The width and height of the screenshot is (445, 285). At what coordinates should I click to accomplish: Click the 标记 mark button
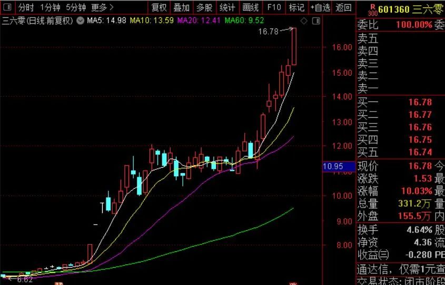(x=296, y=7)
